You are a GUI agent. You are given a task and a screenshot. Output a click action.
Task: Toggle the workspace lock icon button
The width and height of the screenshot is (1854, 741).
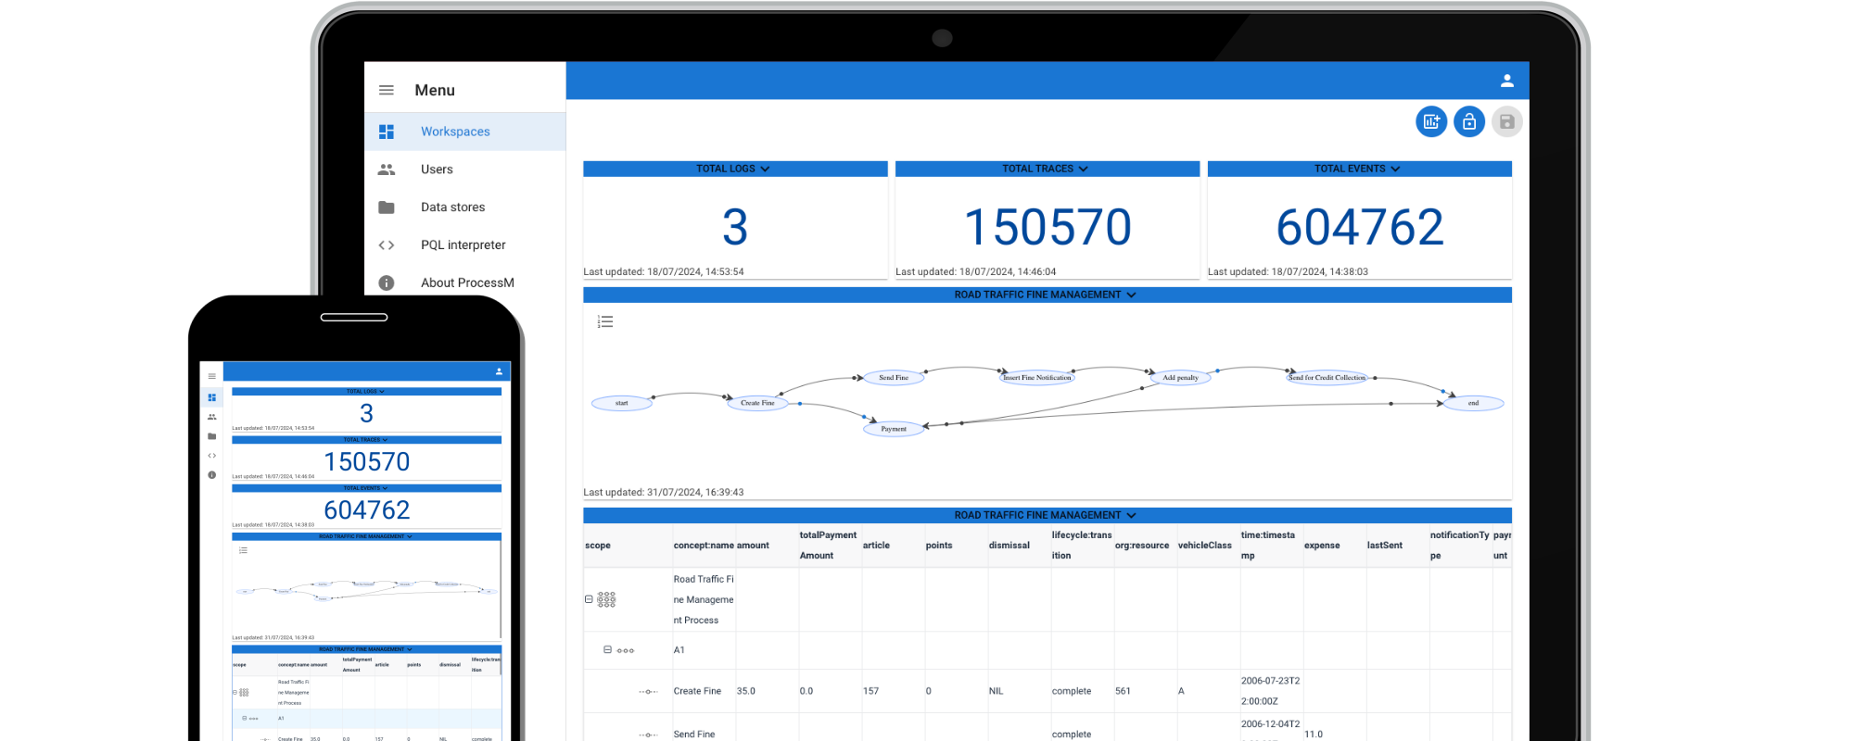click(1469, 121)
